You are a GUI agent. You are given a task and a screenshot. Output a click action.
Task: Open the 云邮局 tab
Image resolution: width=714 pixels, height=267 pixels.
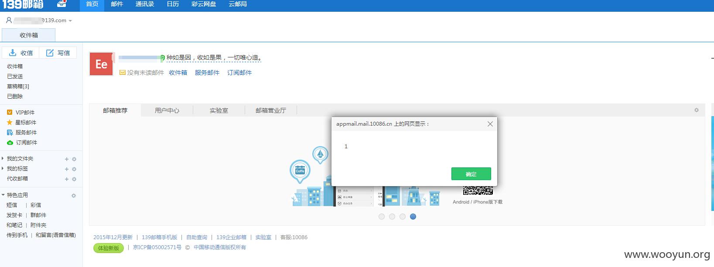(x=238, y=4)
